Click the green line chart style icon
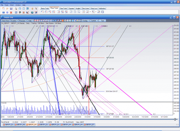Viewport: 180px width, 131px height. click(x=70, y=21)
